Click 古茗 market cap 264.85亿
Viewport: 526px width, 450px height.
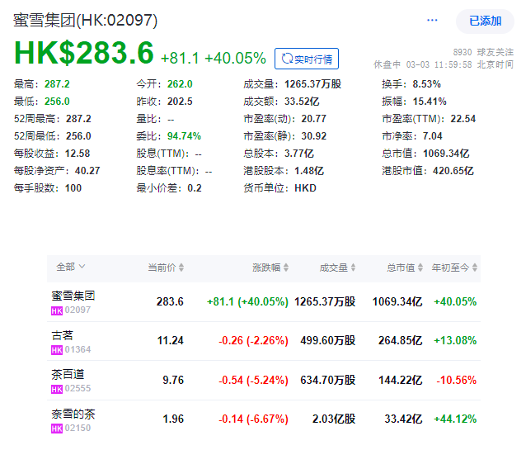[400, 341]
